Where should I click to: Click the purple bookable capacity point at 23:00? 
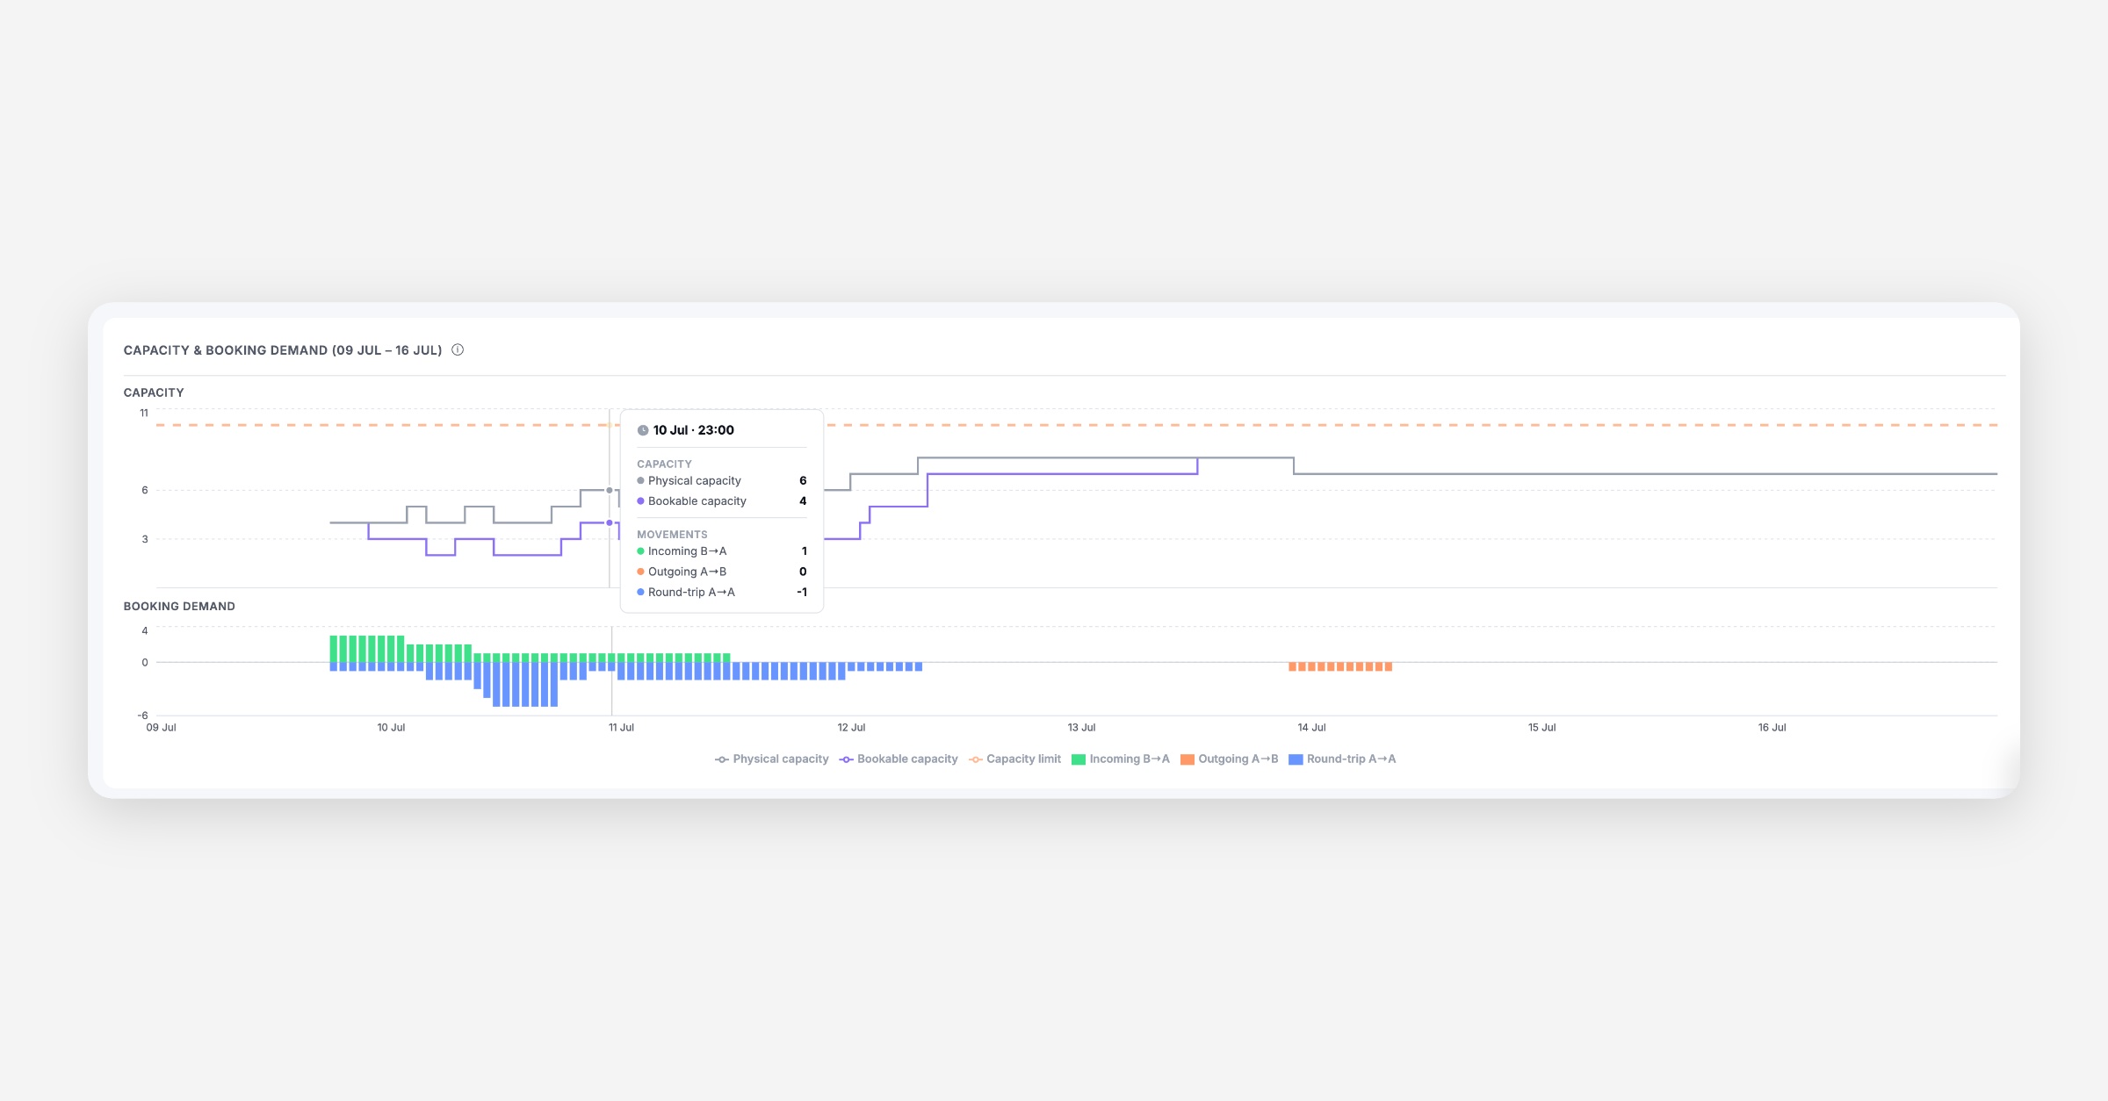click(x=610, y=522)
